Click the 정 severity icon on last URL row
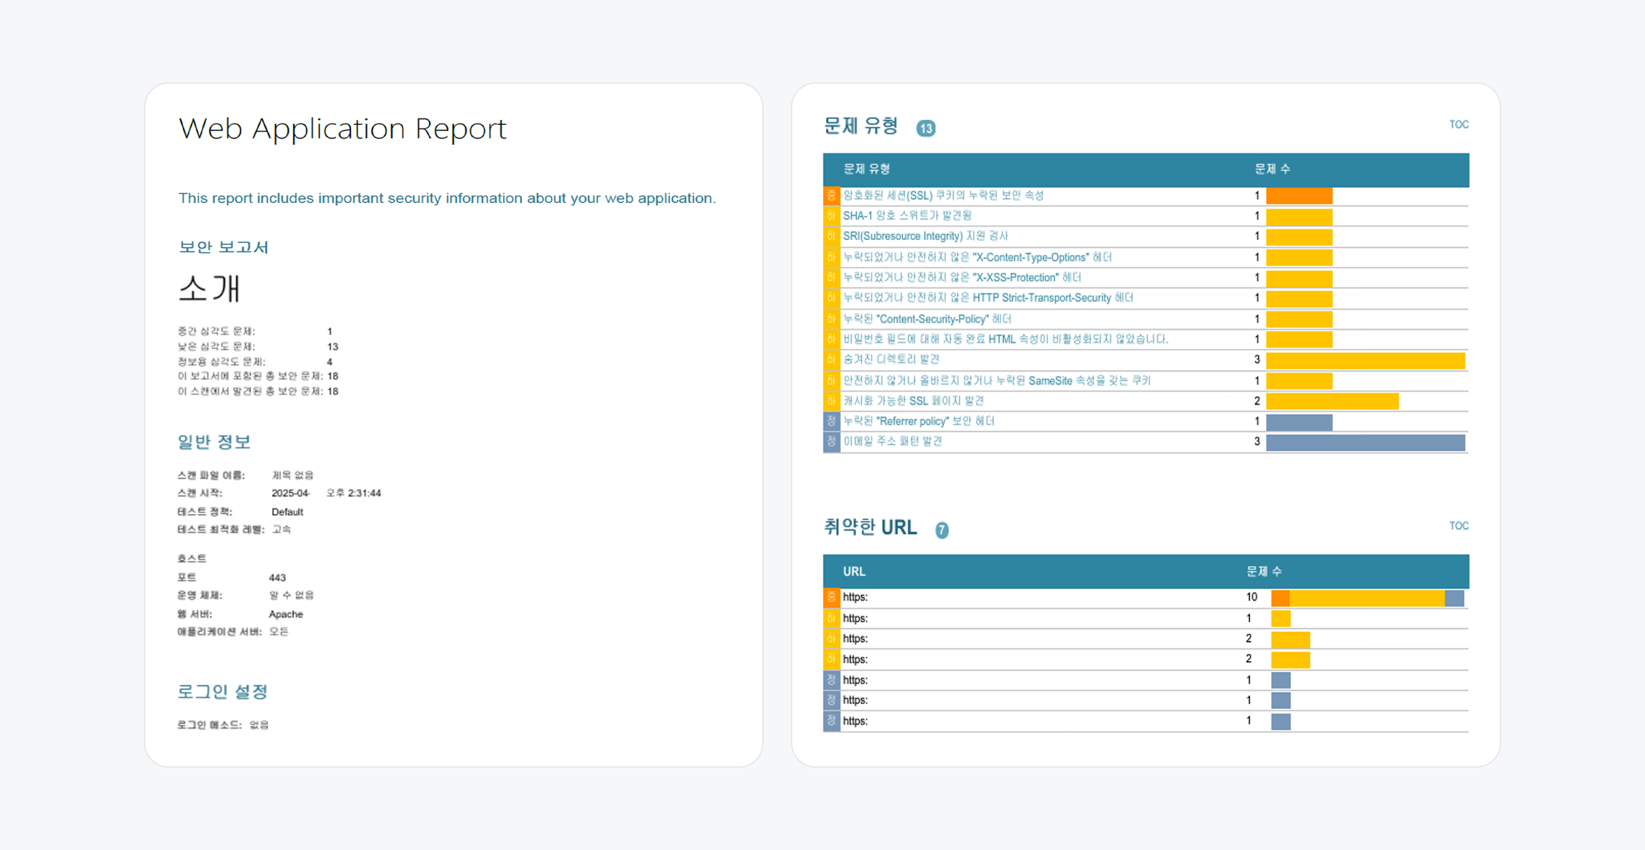 [831, 720]
